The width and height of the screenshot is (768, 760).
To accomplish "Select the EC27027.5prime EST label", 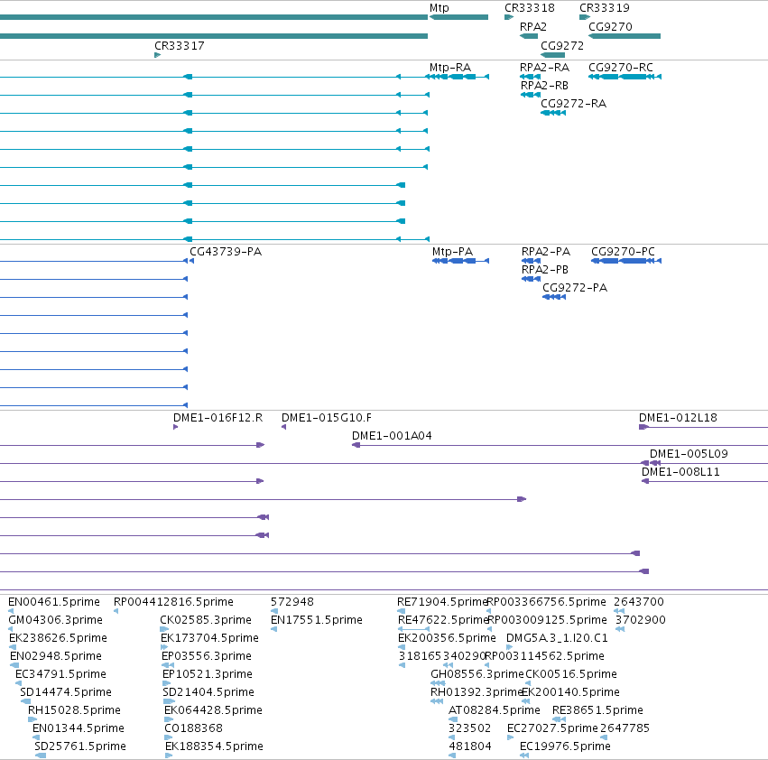I will 552,728.
